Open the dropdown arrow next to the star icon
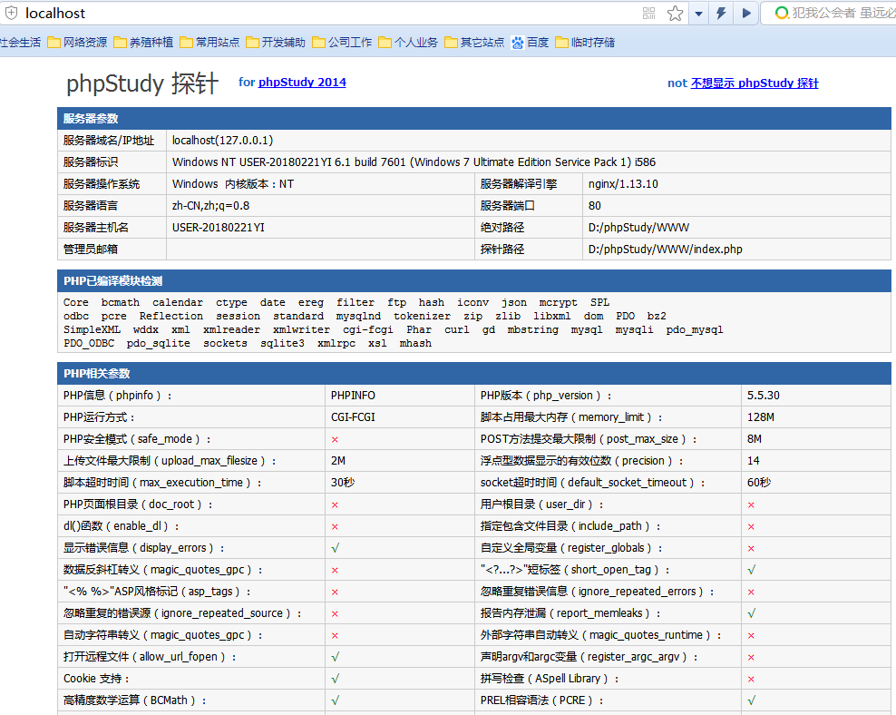The image size is (896, 715). (x=697, y=13)
